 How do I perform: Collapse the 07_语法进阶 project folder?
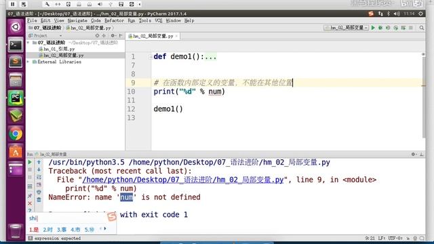tap(28, 43)
